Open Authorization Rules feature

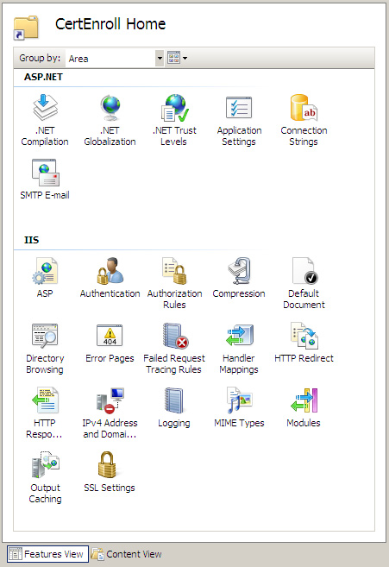click(x=174, y=283)
